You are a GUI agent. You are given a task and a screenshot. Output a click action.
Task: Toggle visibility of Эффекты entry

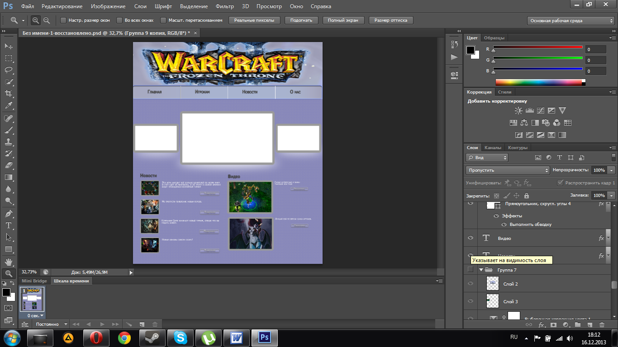[x=496, y=216]
